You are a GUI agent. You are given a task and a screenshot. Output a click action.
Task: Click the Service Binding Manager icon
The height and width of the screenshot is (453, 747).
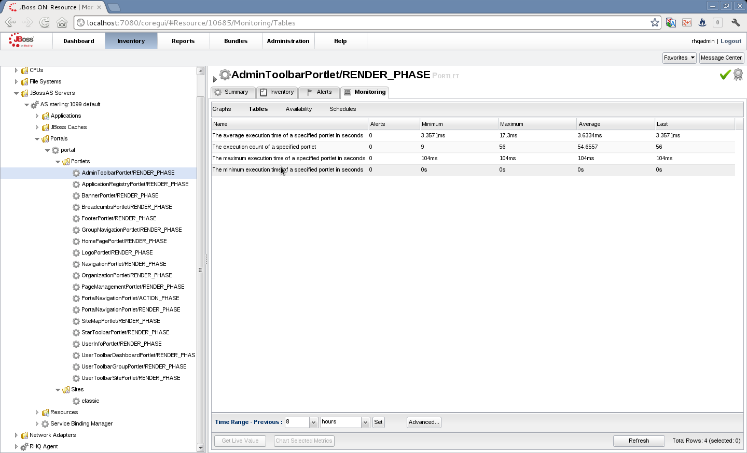click(45, 424)
